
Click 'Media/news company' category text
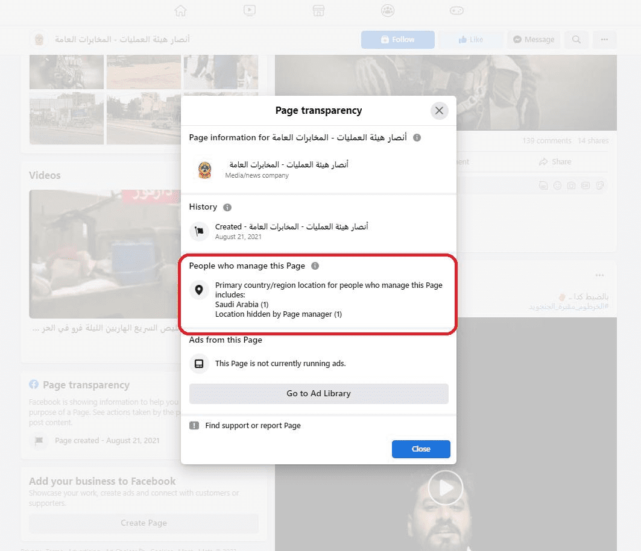click(x=257, y=175)
